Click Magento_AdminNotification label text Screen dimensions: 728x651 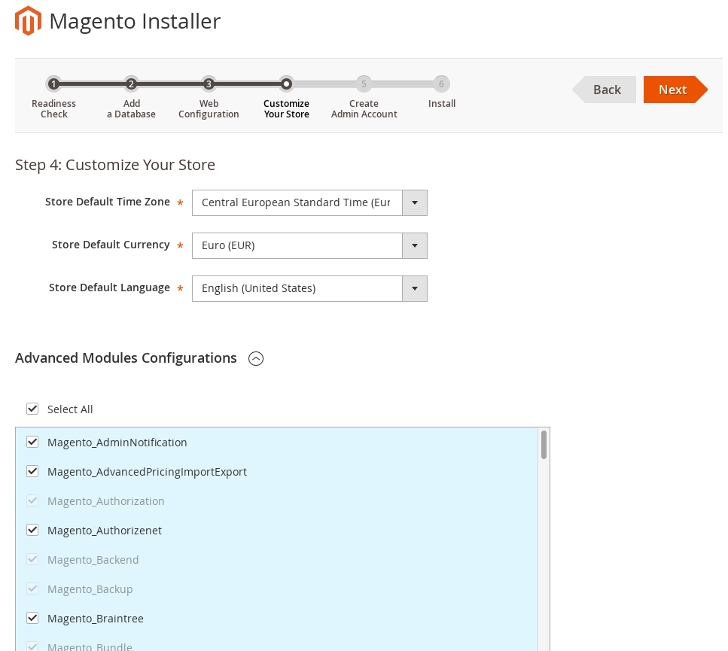(x=117, y=443)
